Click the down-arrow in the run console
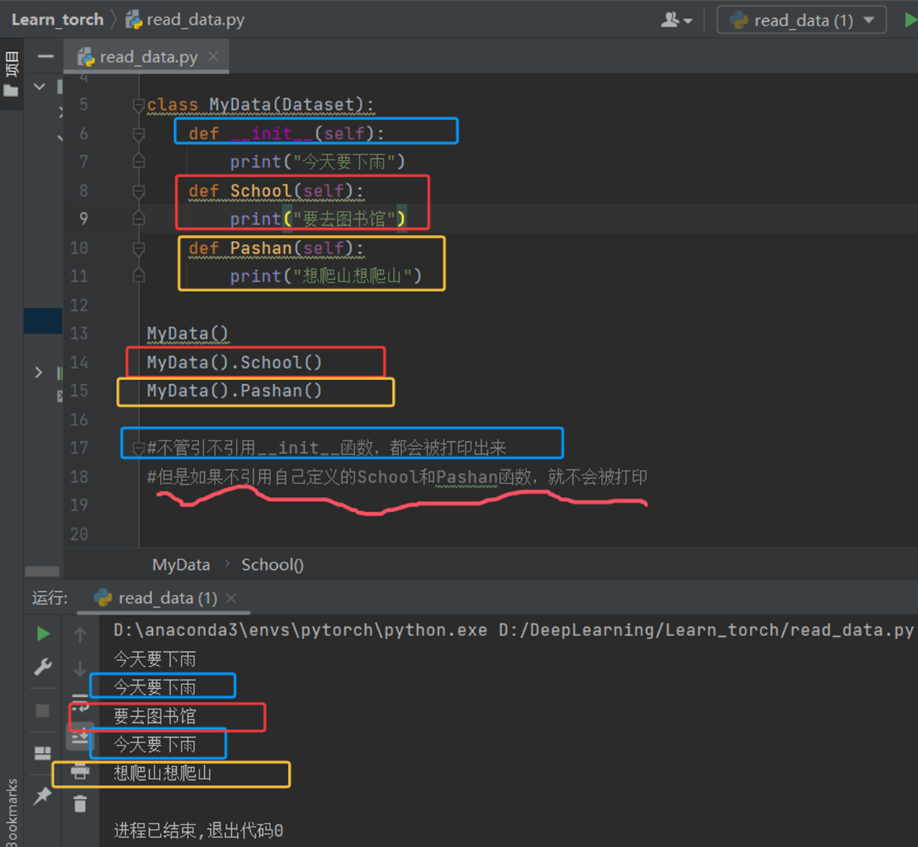This screenshot has height=847, width=918. tap(80, 669)
